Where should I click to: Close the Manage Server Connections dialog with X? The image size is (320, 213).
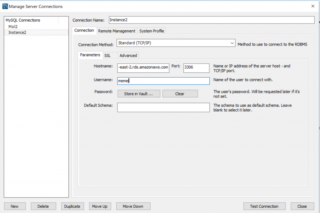click(x=312, y=6)
